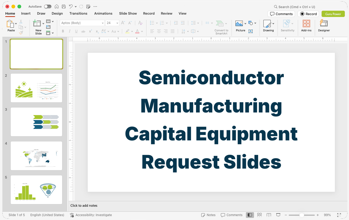Click the Guru Power button
Screen dimensions: 349x220
(x=333, y=14)
